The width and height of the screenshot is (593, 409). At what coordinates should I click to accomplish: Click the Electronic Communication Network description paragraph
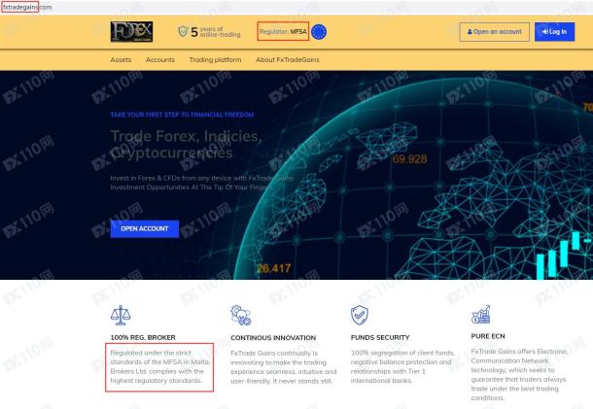click(x=519, y=375)
